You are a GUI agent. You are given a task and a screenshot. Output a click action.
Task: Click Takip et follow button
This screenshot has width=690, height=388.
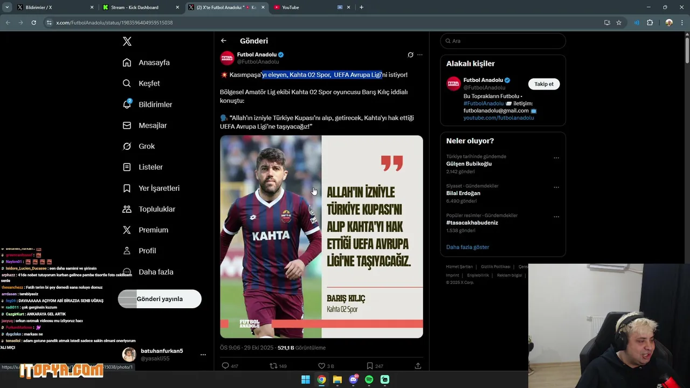[x=544, y=84]
